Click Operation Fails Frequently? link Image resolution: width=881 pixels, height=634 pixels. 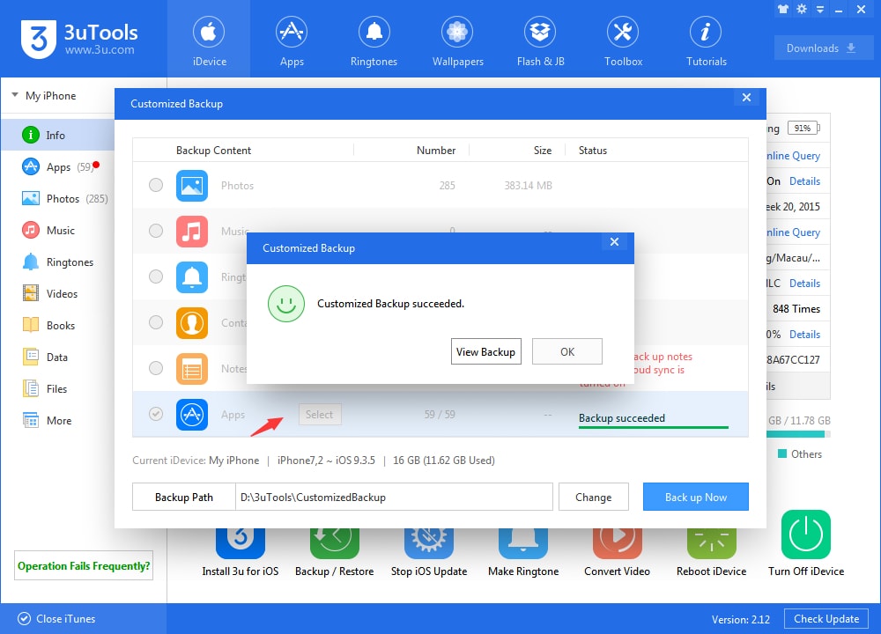(x=84, y=565)
